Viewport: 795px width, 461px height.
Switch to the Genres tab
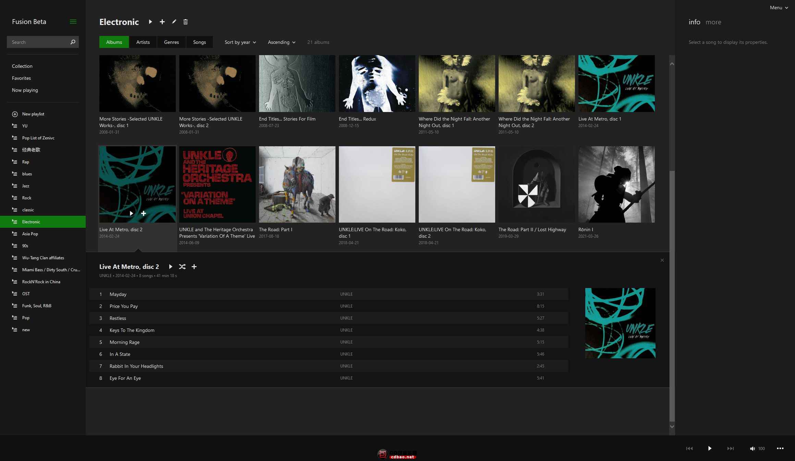point(171,42)
